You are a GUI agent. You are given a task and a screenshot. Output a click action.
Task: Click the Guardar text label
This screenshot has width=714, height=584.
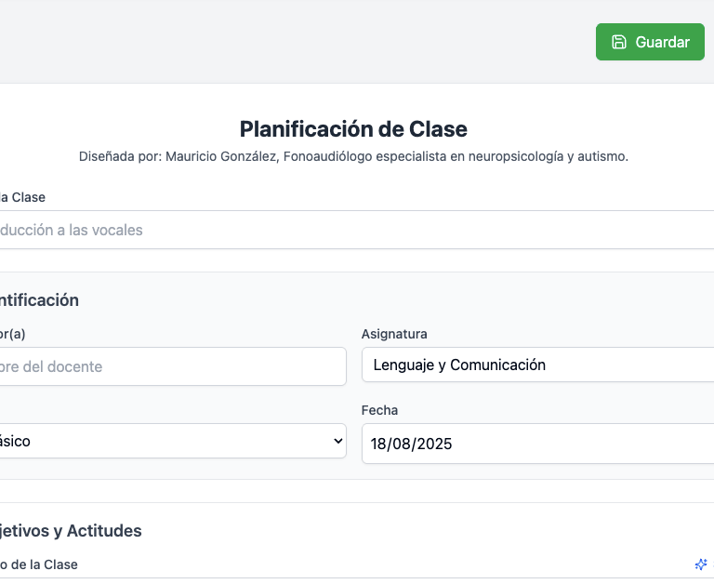pos(663,42)
